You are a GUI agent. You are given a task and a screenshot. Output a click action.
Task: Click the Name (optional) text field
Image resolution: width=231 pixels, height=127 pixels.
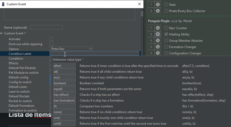tap(46, 27)
